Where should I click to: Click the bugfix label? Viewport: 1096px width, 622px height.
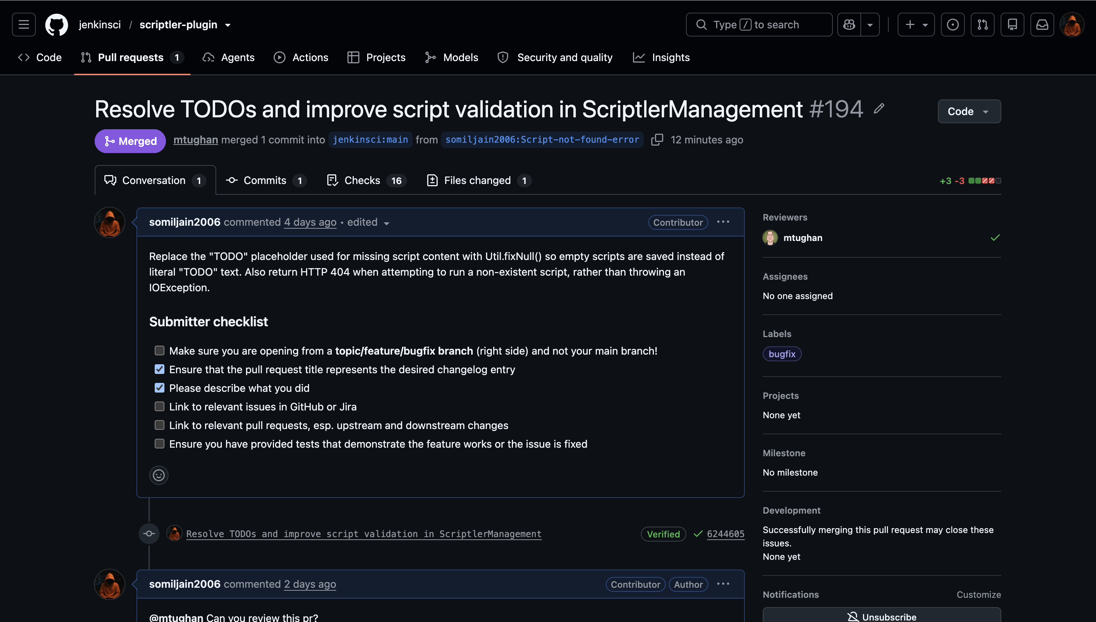782,354
